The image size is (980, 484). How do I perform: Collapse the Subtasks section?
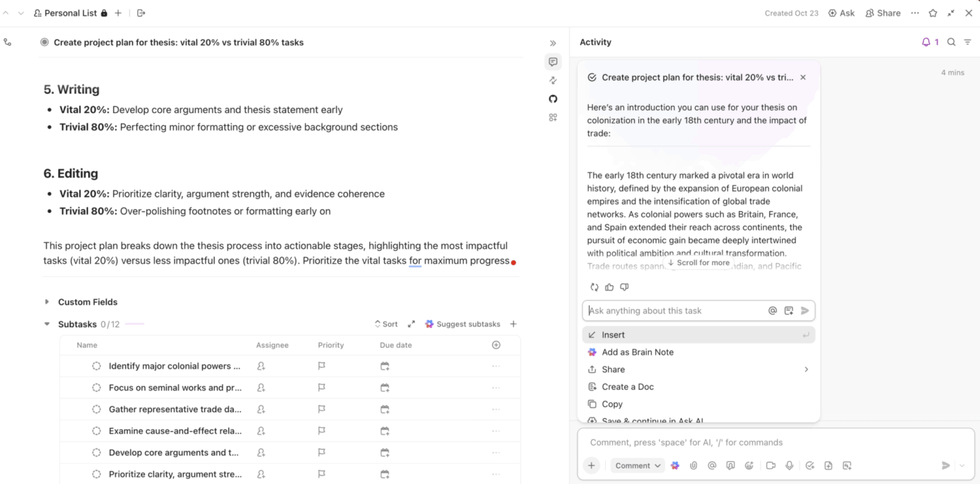point(47,325)
